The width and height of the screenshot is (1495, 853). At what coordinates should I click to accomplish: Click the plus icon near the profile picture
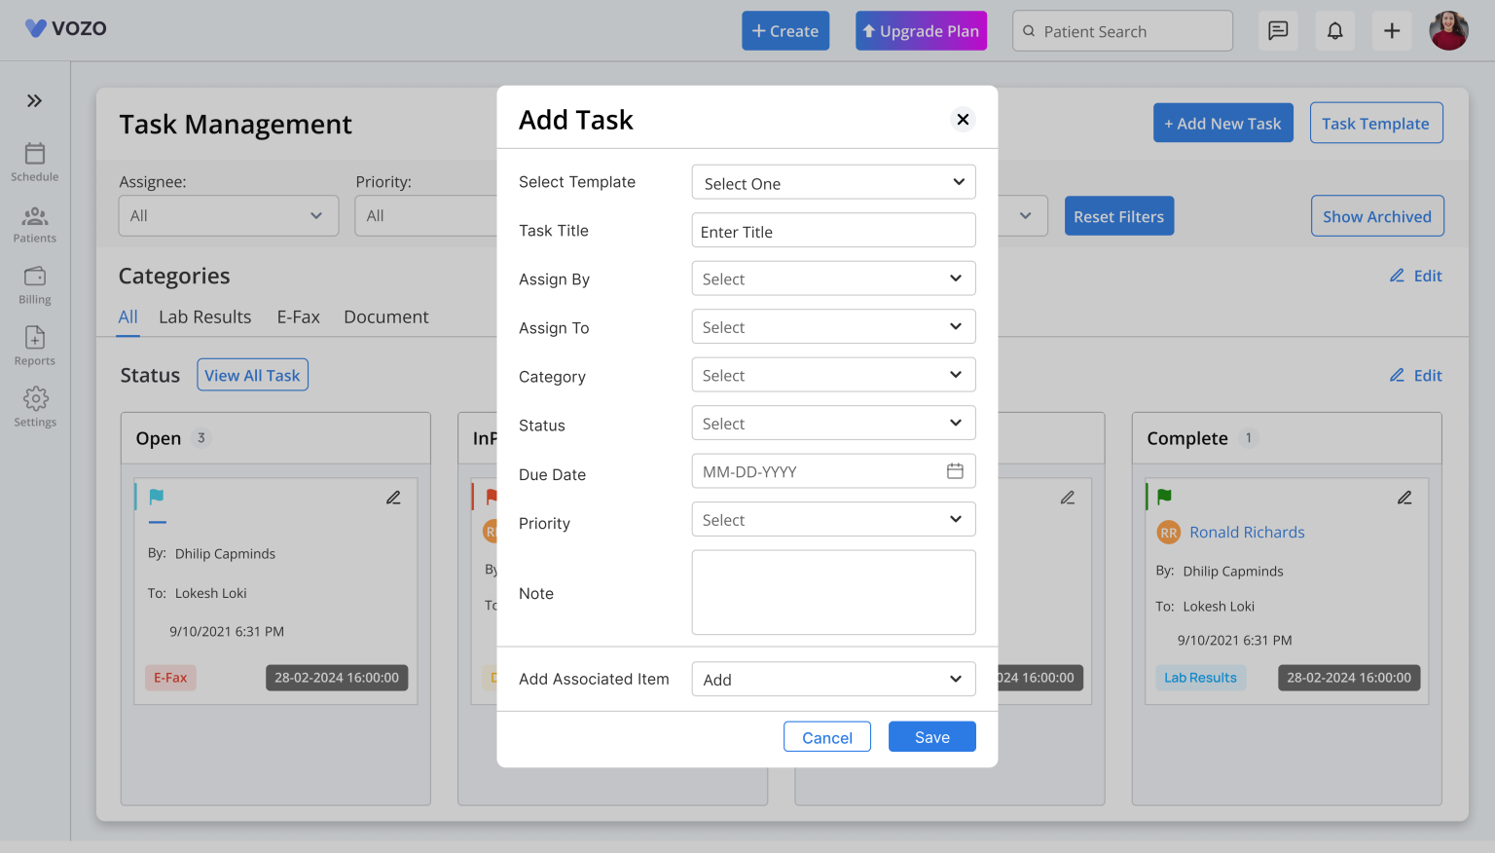1392,30
